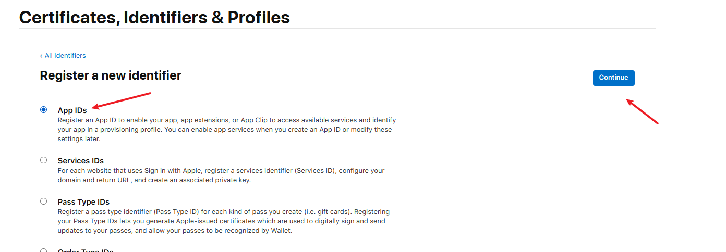The width and height of the screenshot is (726, 252).
Task: Click the back chevron beside All Identifiers
Action: point(41,56)
